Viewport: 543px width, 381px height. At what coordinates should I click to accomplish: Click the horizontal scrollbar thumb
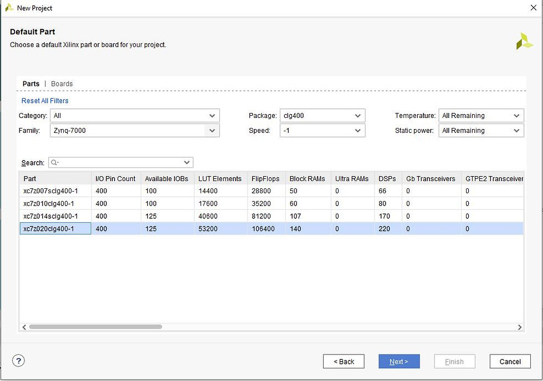click(95, 327)
